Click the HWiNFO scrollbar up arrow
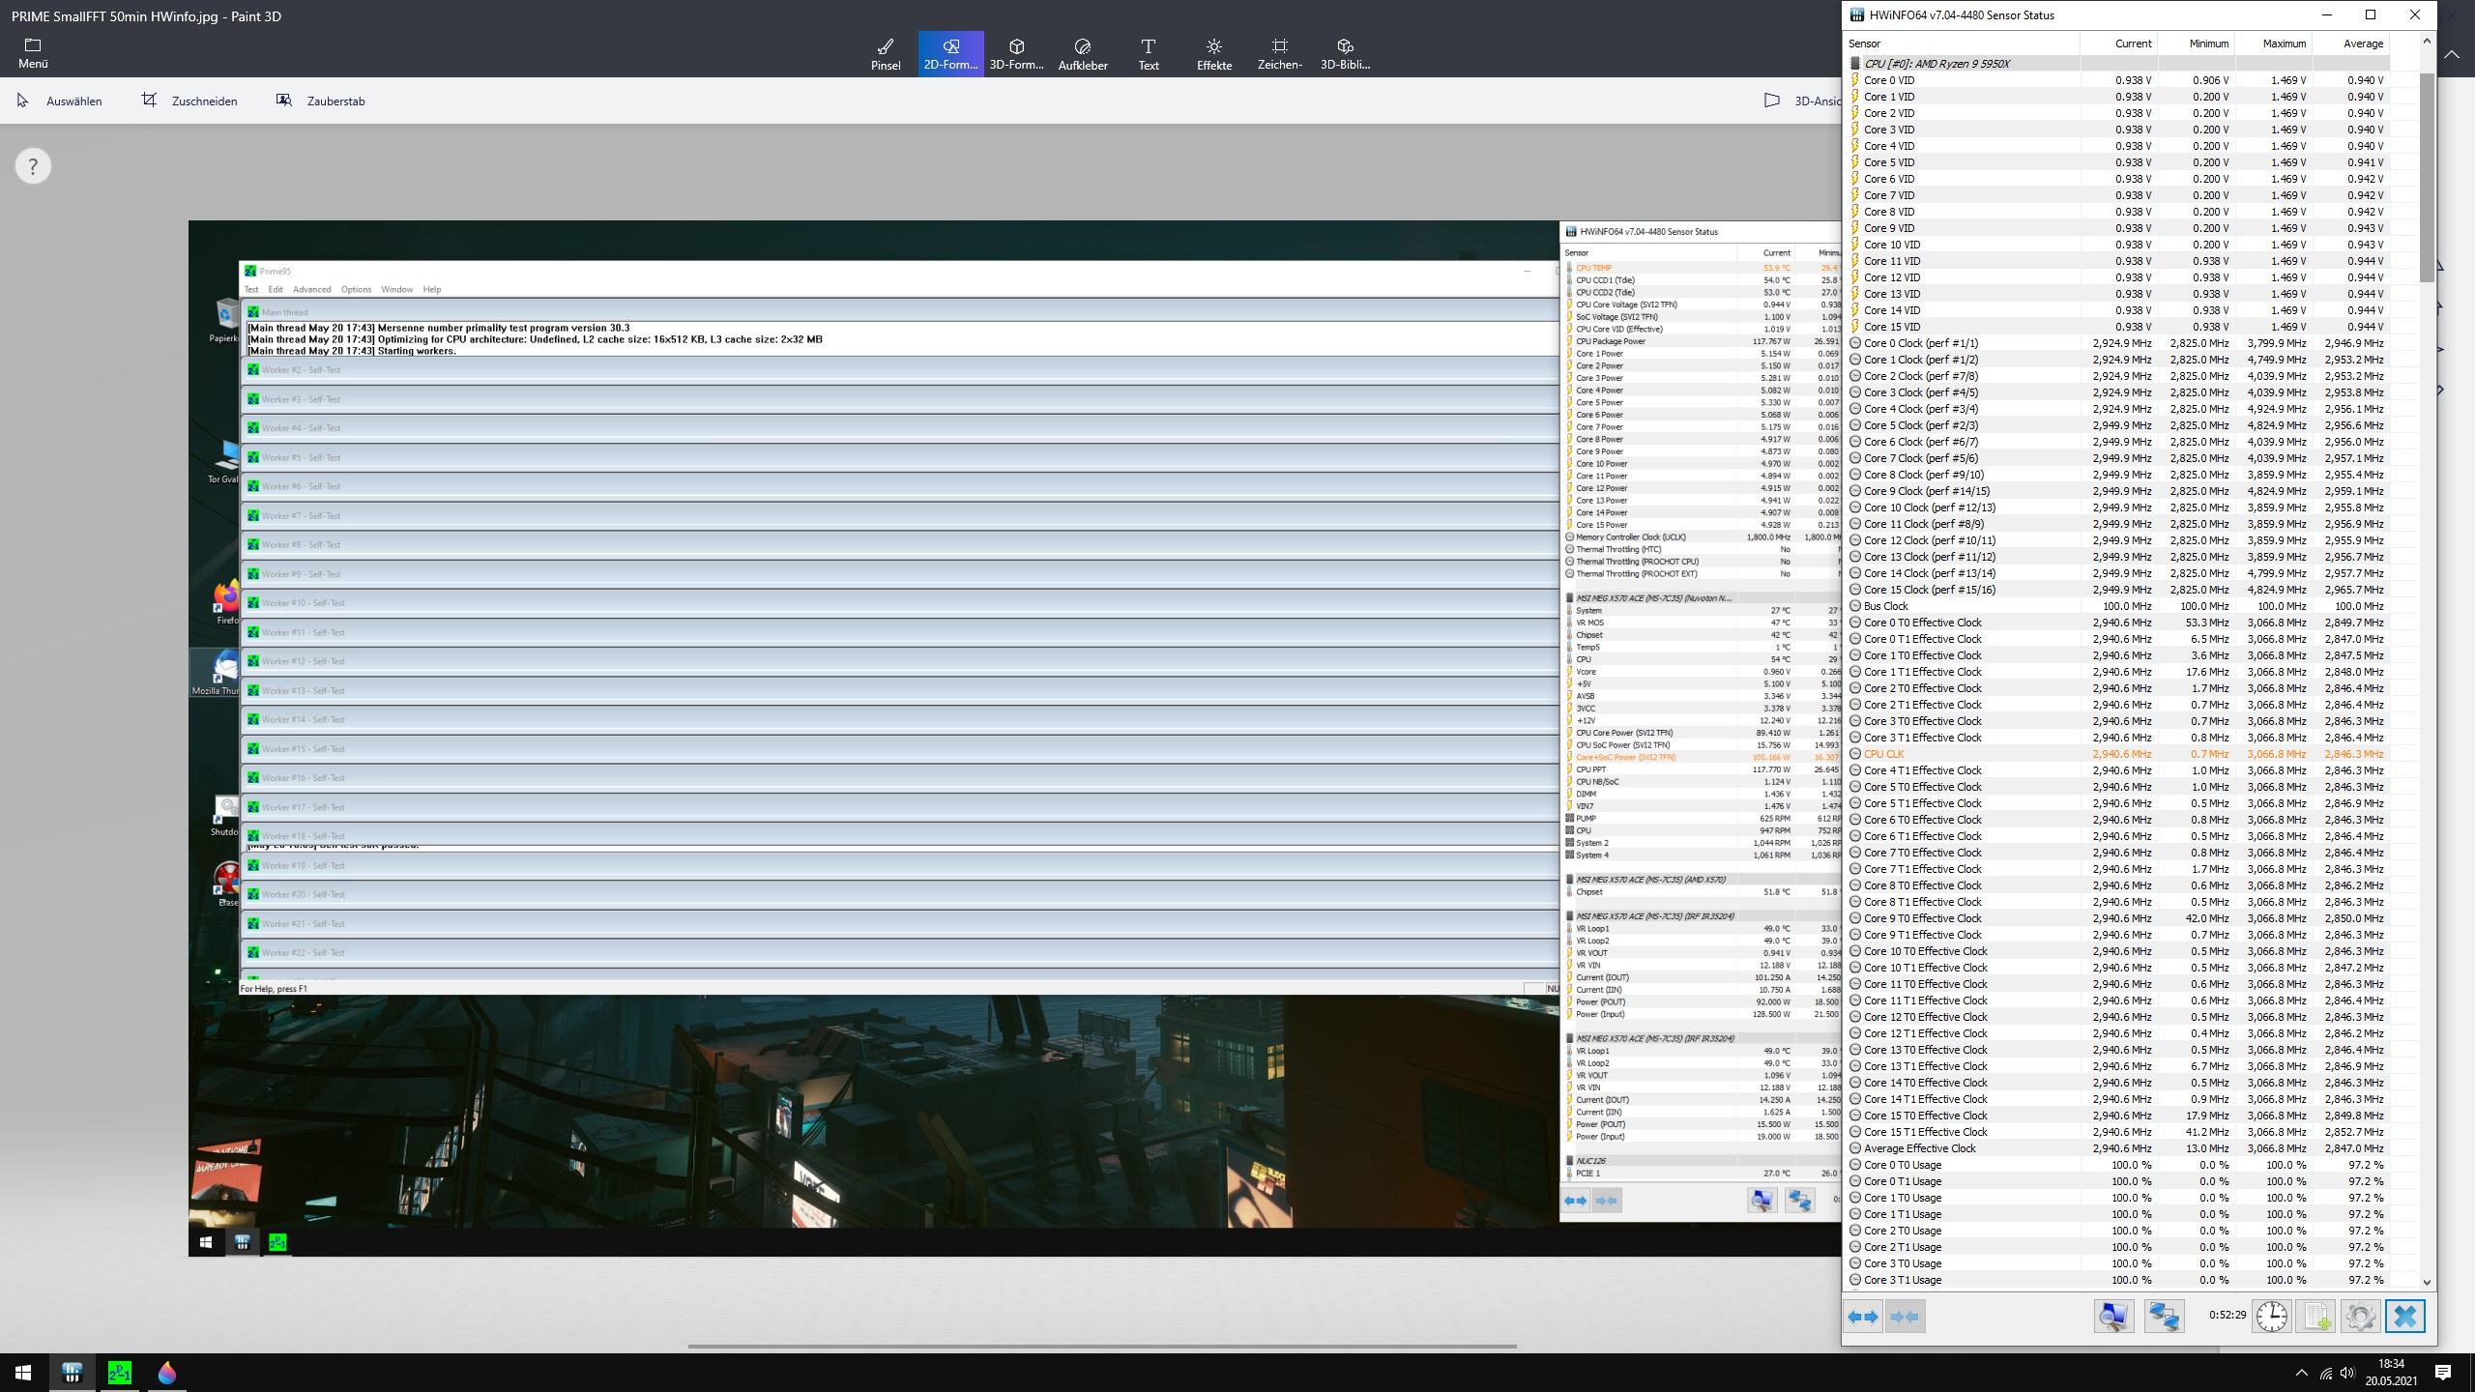 click(2427, 42)
